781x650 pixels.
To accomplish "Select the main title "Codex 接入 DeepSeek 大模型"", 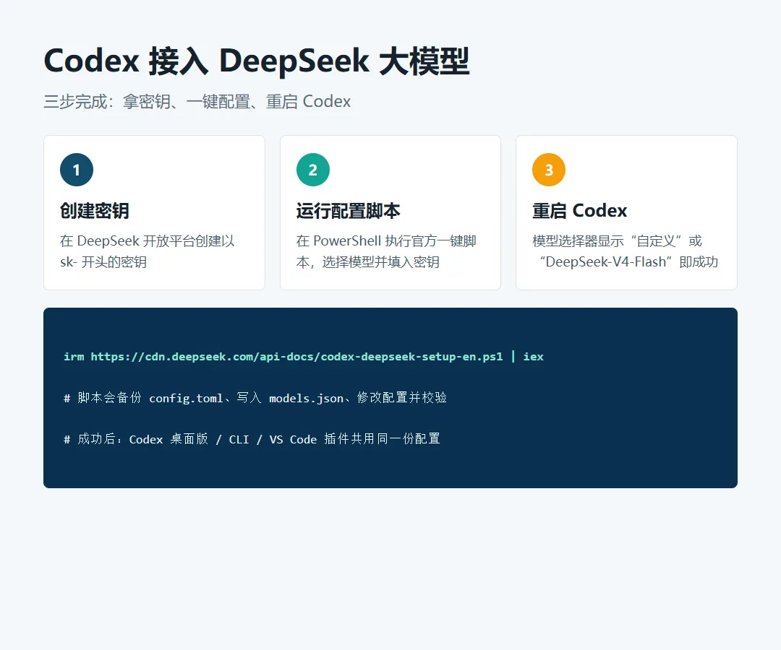I will [257, 61].
